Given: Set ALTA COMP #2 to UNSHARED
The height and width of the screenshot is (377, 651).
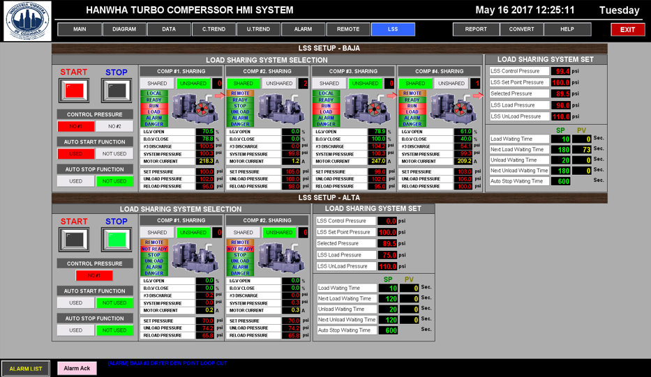Looking at the screenshot, I should [x=279, y=233].
